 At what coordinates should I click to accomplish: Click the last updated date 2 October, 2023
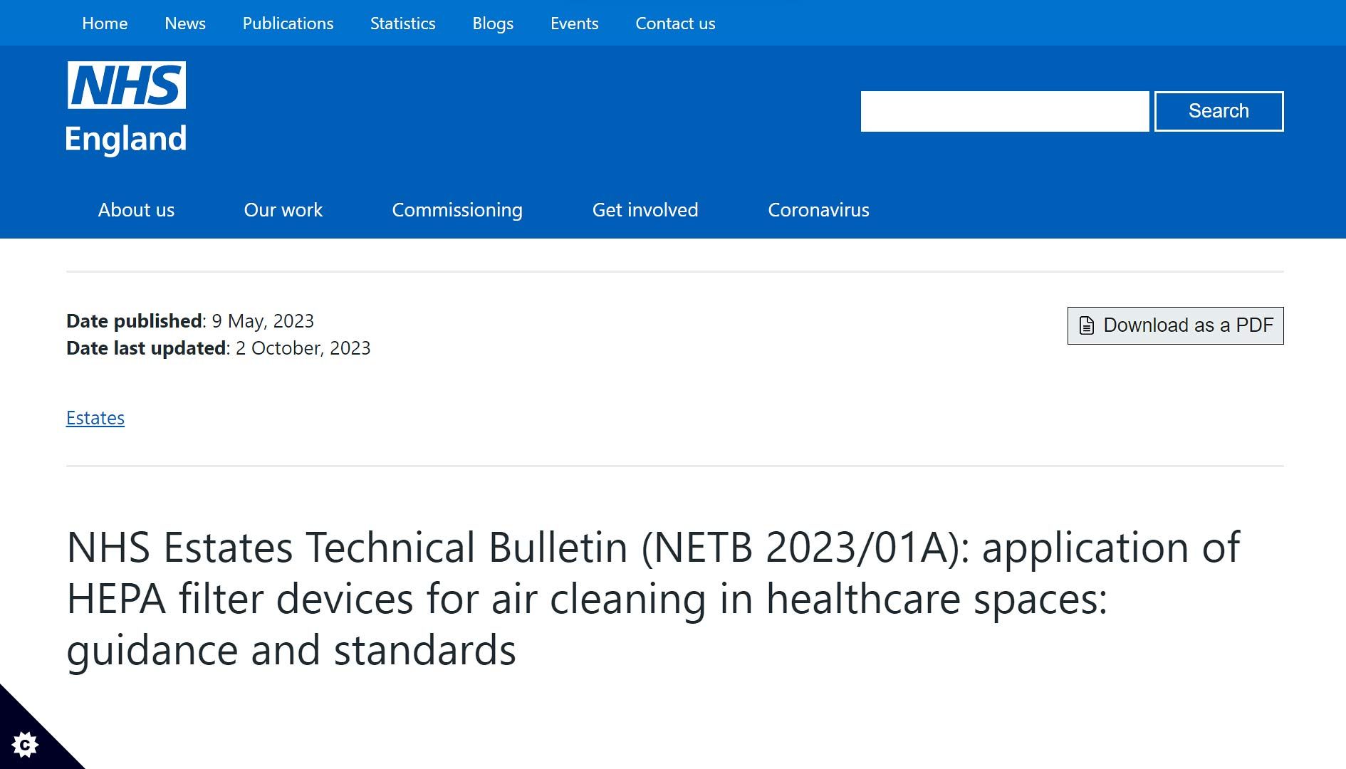pos(303,348)
